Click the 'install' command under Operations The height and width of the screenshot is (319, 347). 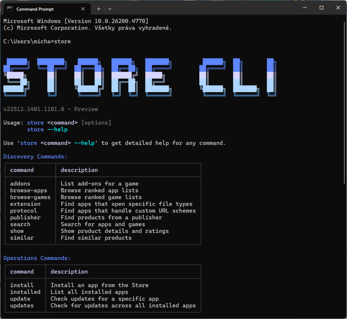[x=22, y=285]
